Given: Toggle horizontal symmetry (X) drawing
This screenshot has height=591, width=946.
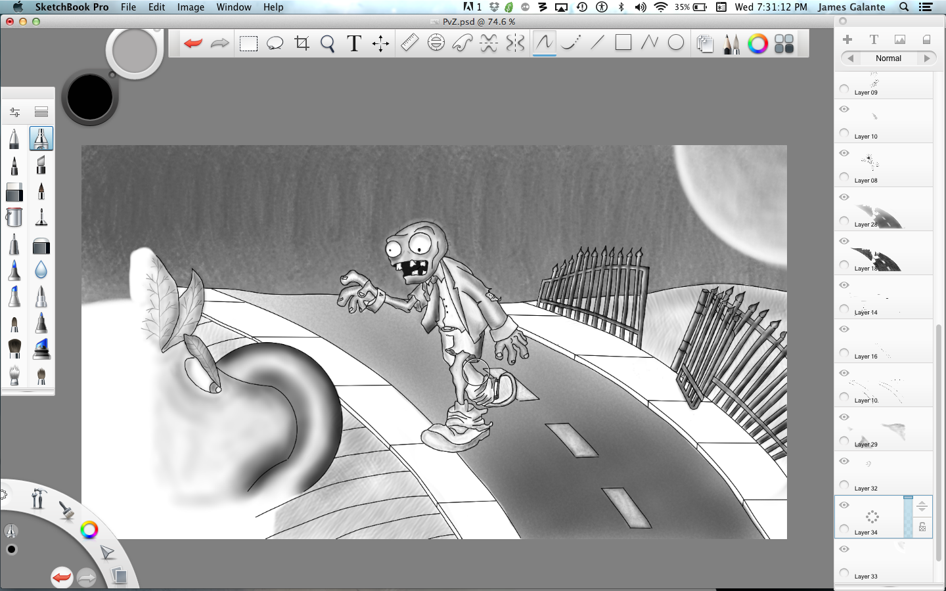Looking at the screenshot, I should tap(489, 43).
